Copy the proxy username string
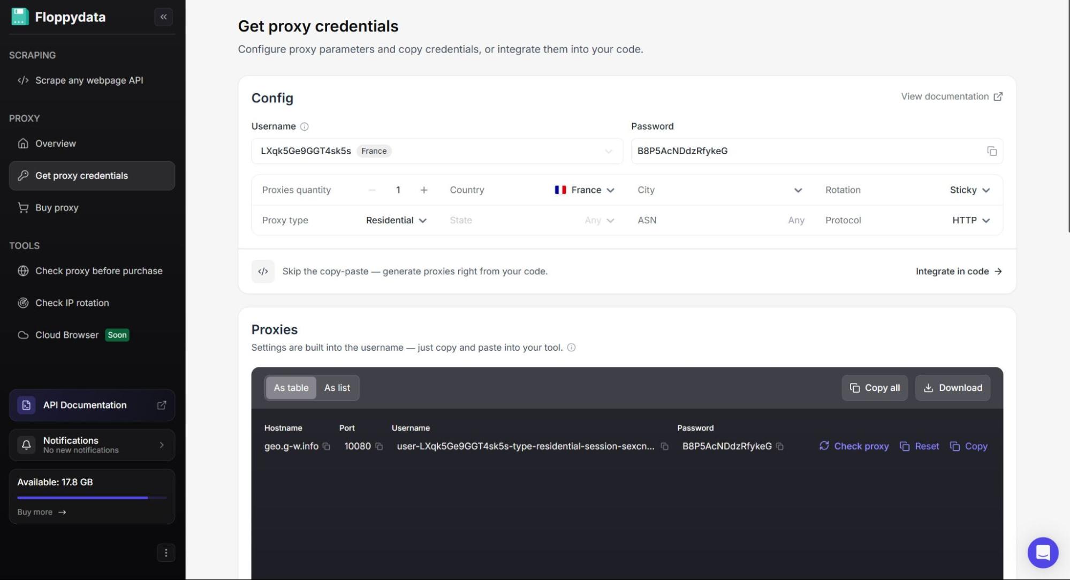This screenshot has width=1070, height=580. coord(664,446)
